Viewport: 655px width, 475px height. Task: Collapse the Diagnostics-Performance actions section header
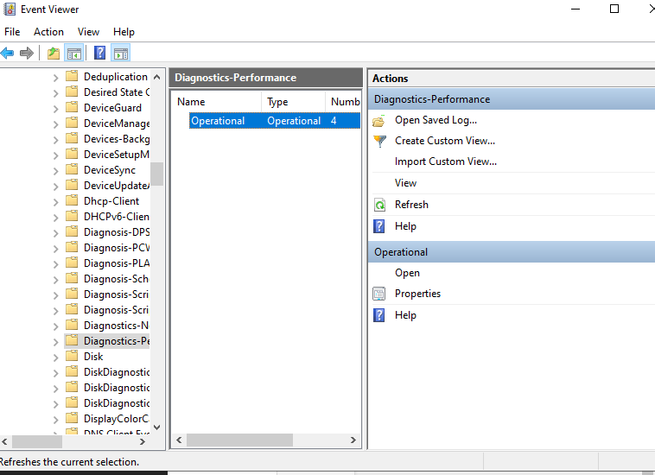coord(512,99)
